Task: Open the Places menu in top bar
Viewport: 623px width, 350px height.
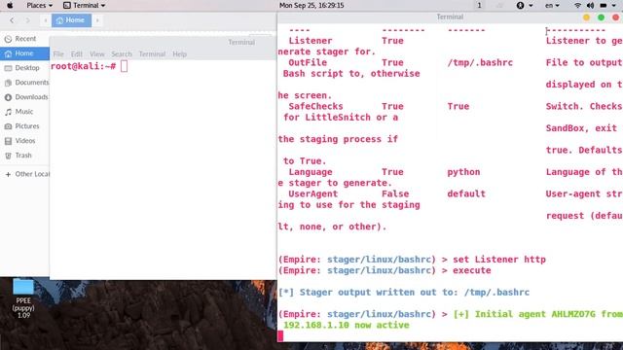Action: pyautogui.click(x=39, y=5)
